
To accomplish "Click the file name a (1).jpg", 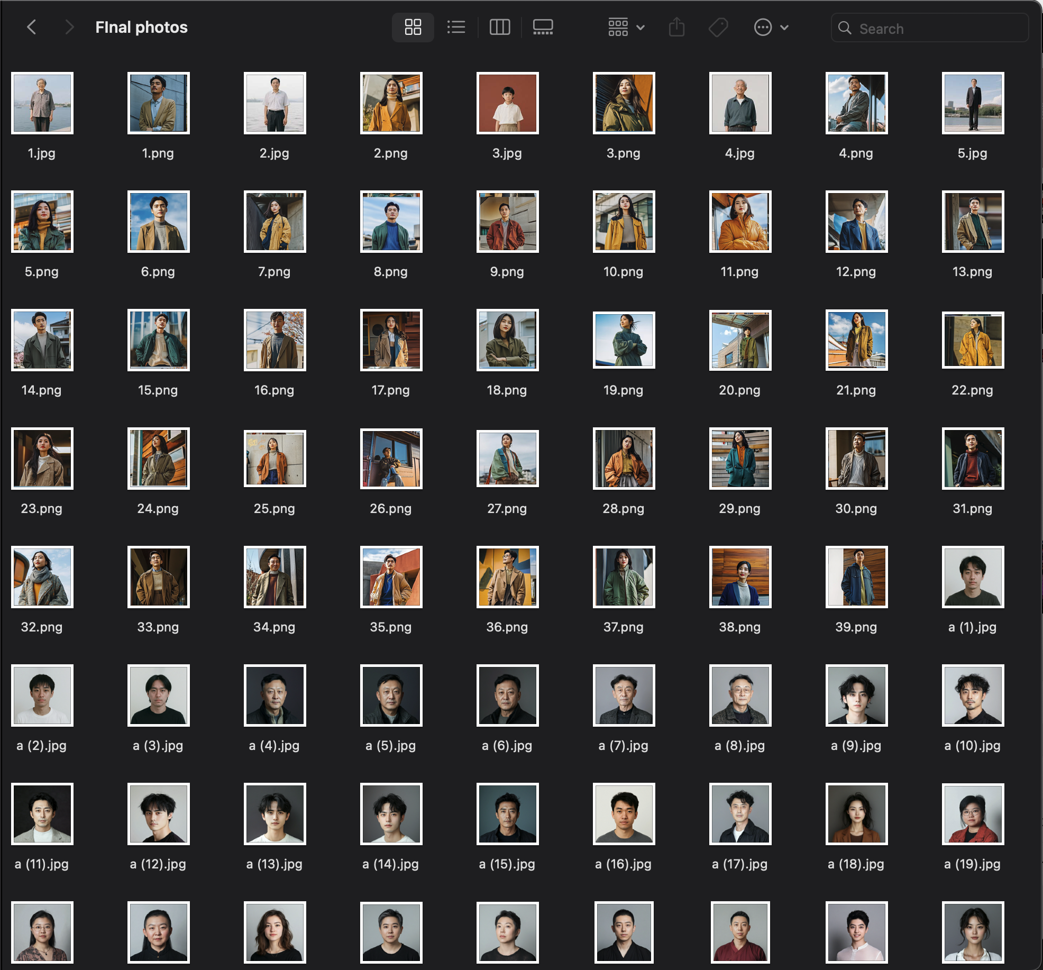I will [x=973, y=627].
